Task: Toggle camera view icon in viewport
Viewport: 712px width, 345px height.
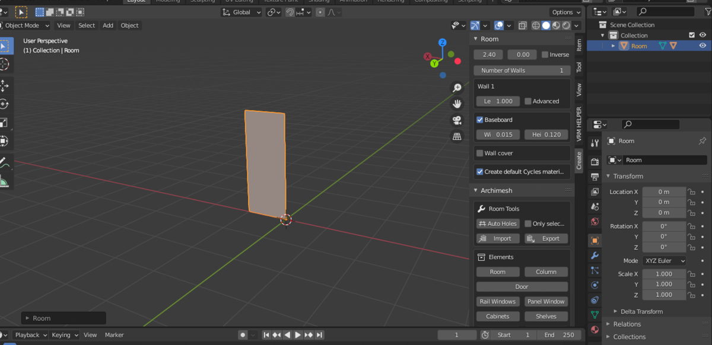Action: (457, 120)
